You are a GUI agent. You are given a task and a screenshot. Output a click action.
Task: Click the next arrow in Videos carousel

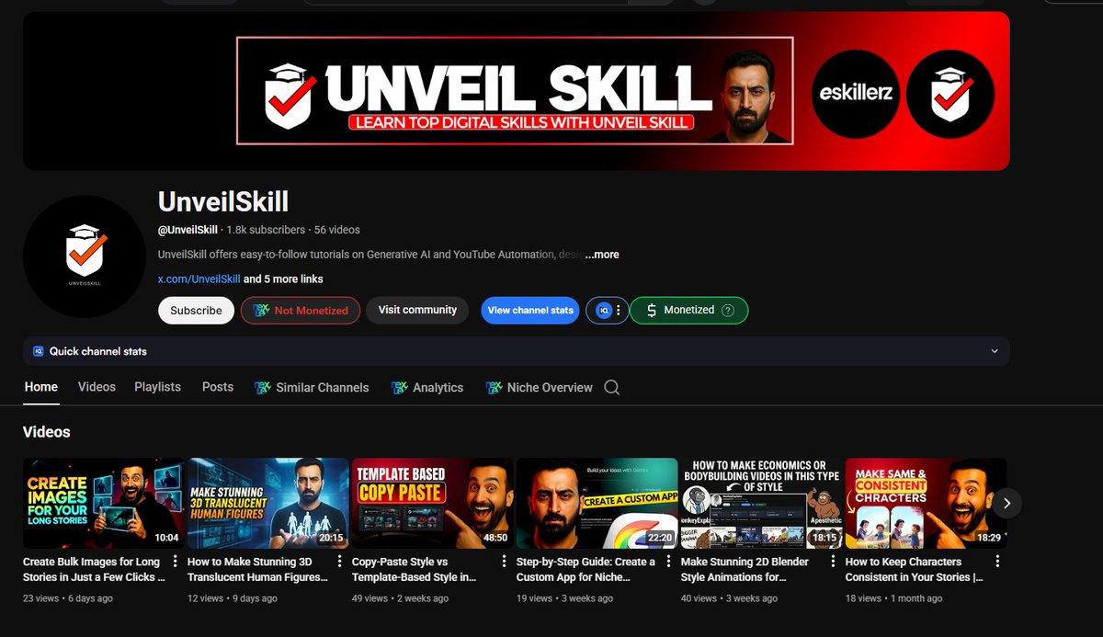1007,503
